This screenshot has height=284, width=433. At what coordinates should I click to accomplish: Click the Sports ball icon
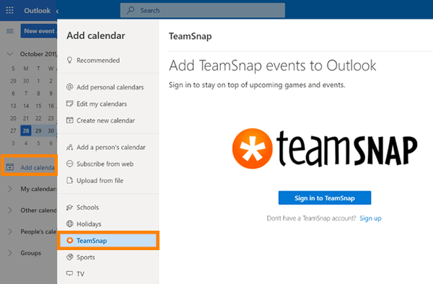[x=69, y=257]
